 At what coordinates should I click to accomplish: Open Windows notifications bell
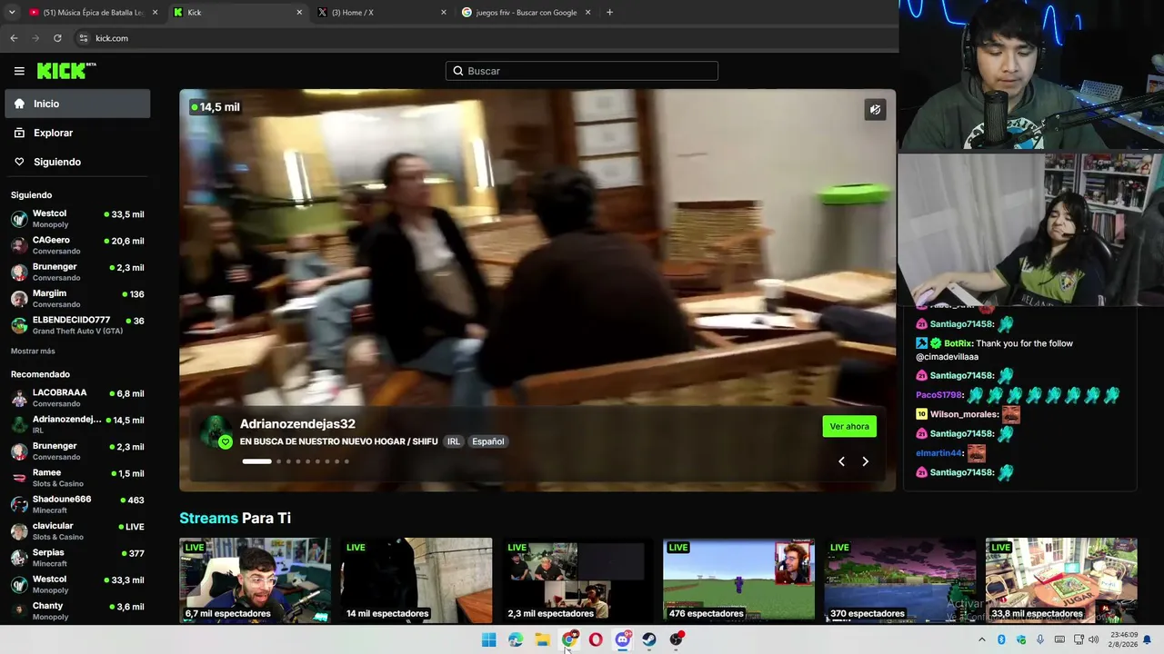click(x=1147, y=639)
